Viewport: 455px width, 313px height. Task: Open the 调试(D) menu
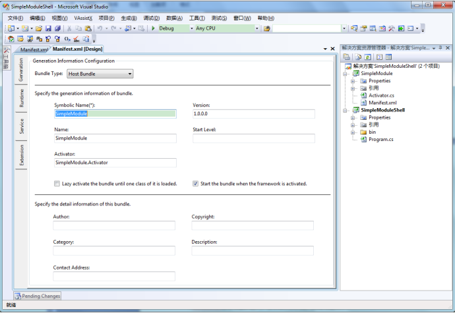(152, 18)
